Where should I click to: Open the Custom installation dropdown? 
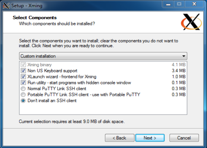(103, 56)
